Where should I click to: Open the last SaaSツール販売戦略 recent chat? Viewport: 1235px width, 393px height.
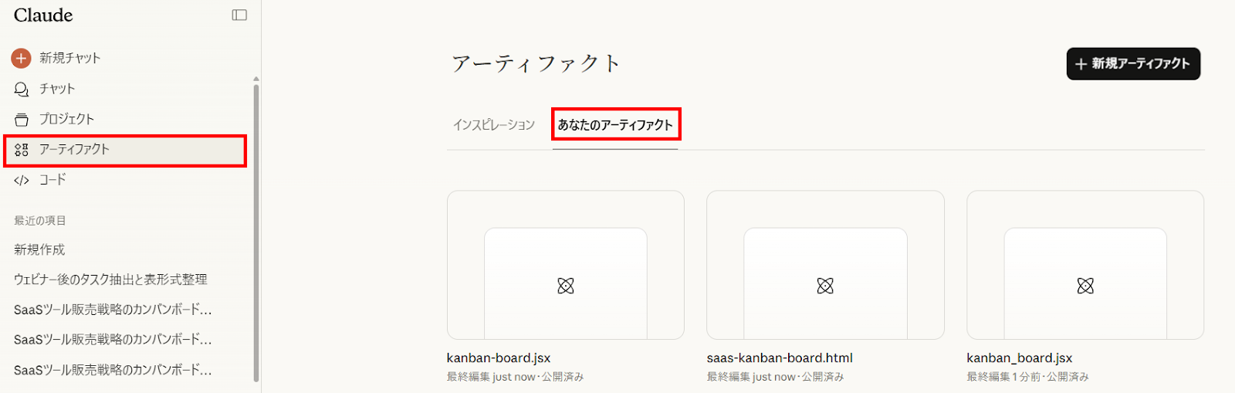(x=113, y=370)
